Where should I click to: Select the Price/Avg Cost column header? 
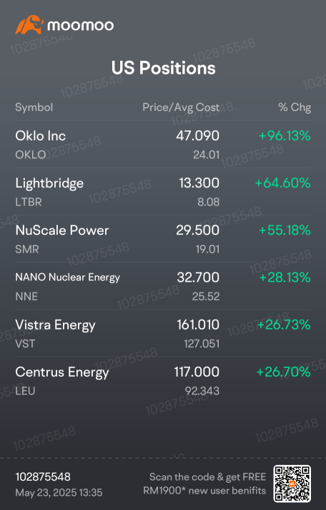(x=181, y=107)
